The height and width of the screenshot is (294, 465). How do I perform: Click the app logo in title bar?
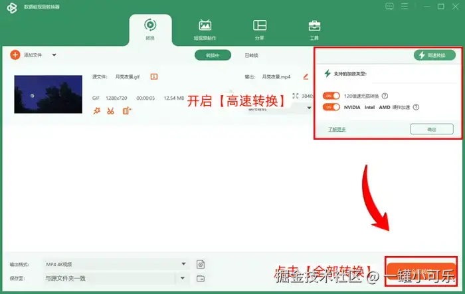(12, 7)
